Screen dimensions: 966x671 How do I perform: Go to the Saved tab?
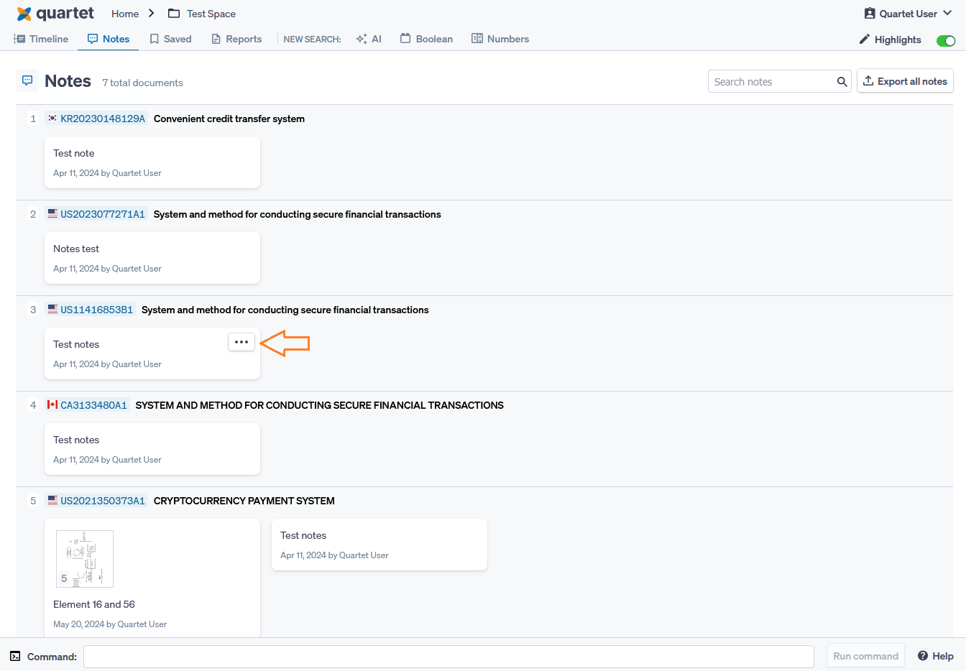[x=170, y=39]
